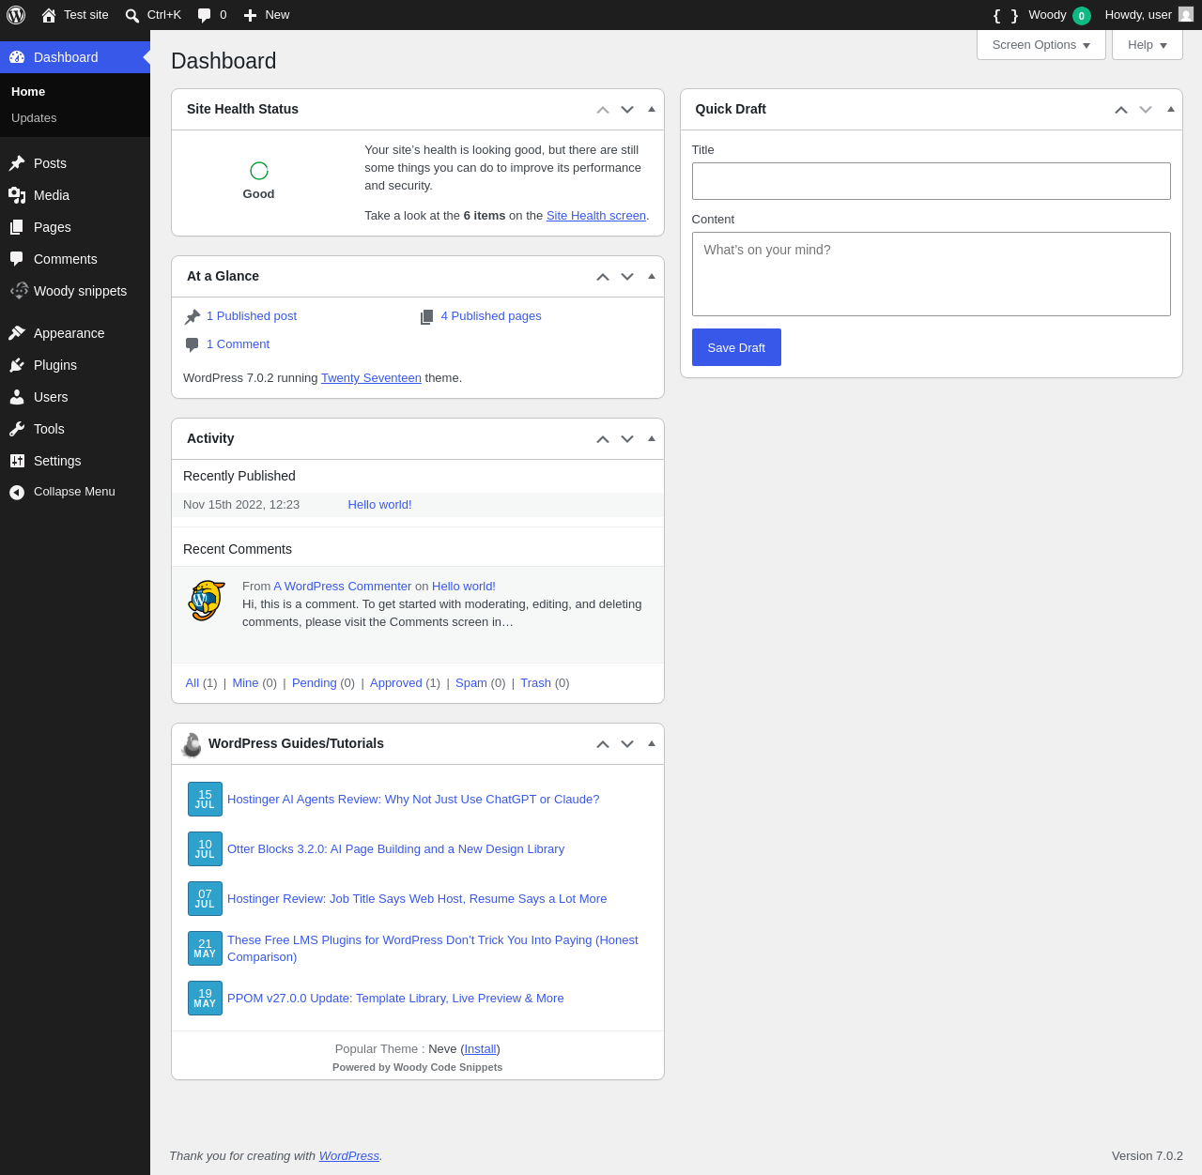Open Hello world! under Recently Published
The width and height of the screenshot is (1202, 1175).
pyautogui.click(x=379, y=505)
